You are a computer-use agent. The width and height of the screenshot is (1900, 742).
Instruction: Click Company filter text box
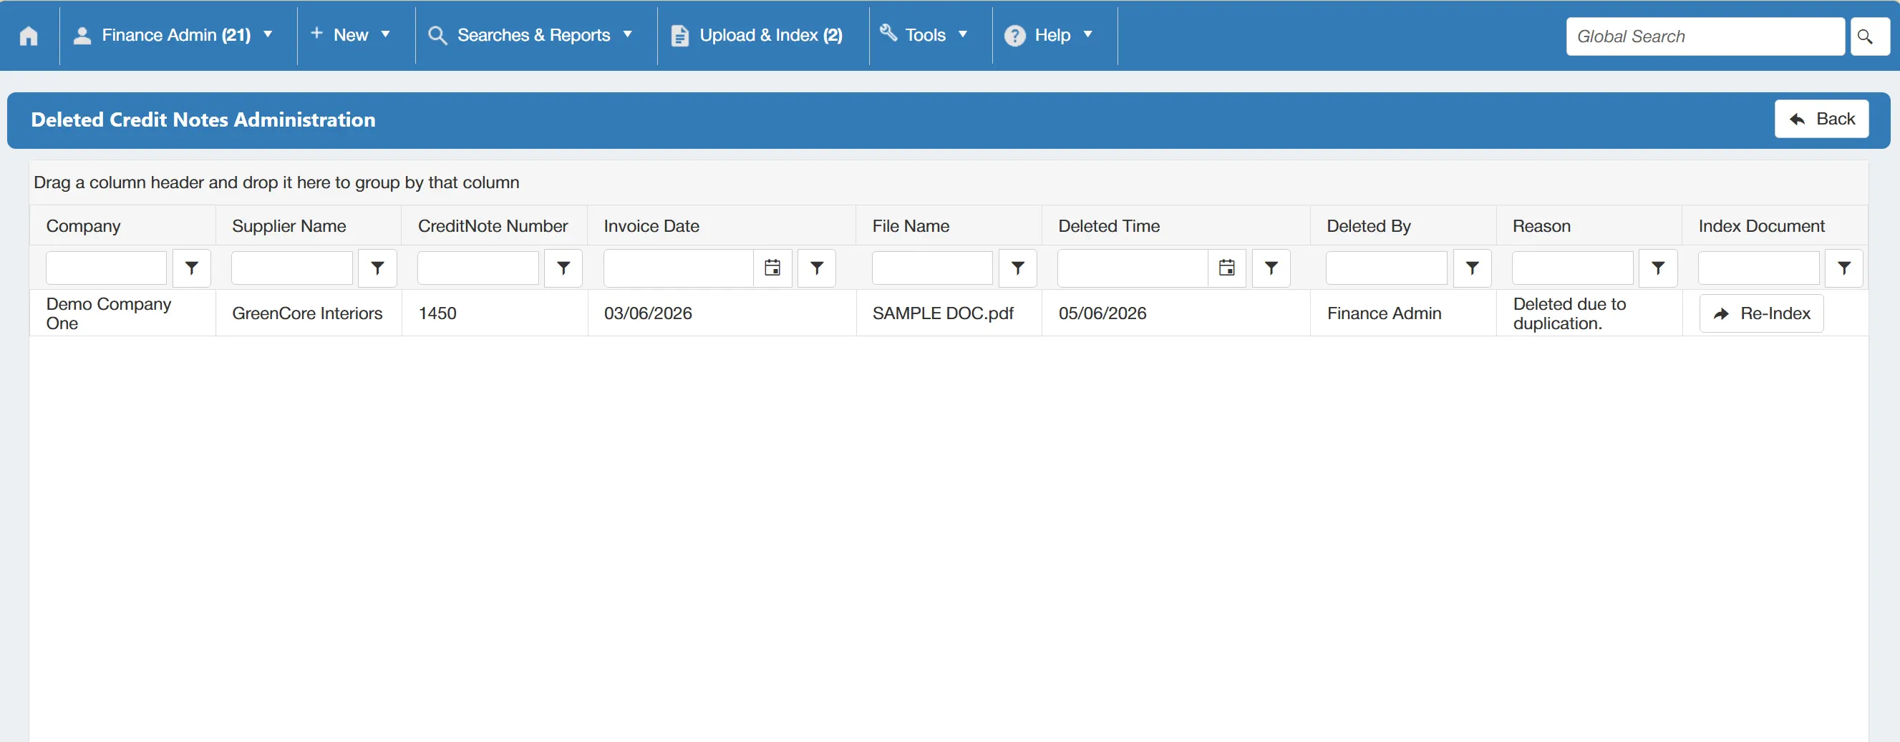[106, 268]
